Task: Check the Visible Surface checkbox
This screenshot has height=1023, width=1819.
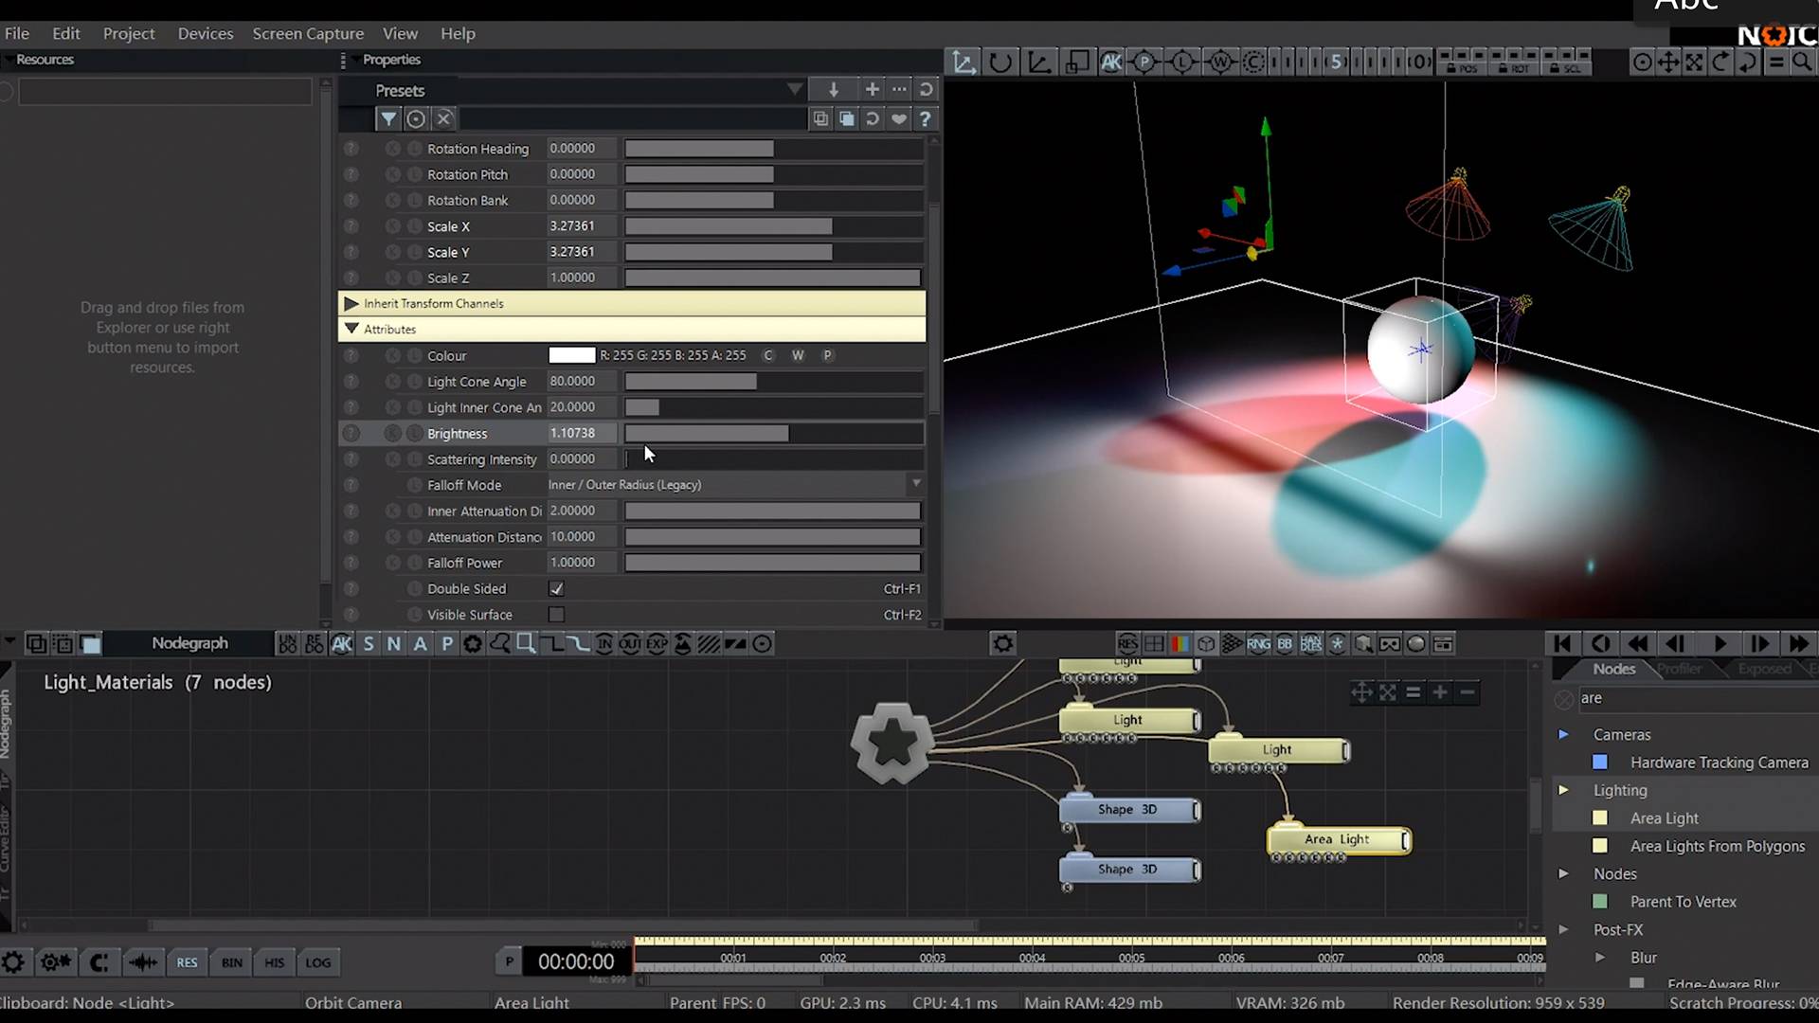Action: [x=557, y=615]
